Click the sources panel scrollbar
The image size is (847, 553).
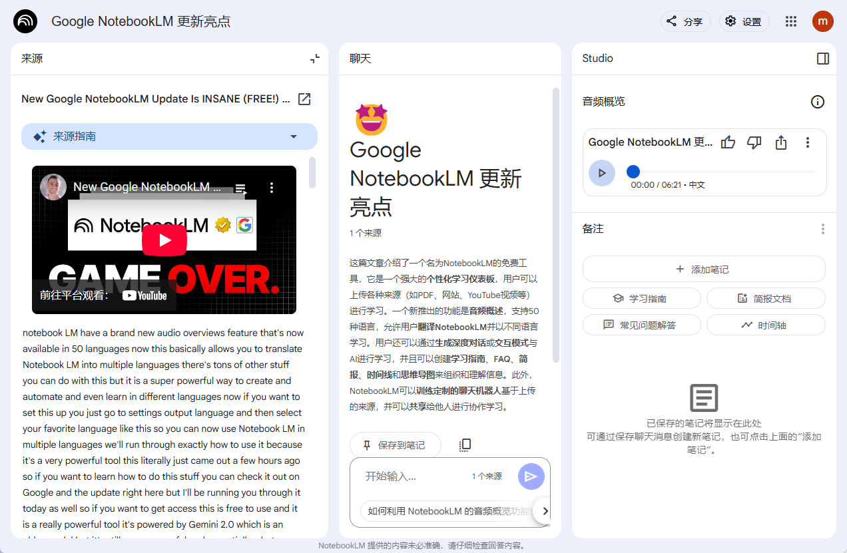(312, 173)
